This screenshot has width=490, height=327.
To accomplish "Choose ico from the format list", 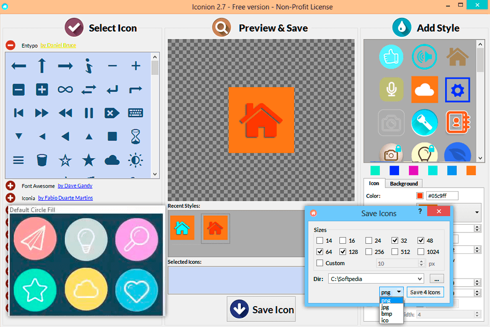I will [x=385, y=320].
